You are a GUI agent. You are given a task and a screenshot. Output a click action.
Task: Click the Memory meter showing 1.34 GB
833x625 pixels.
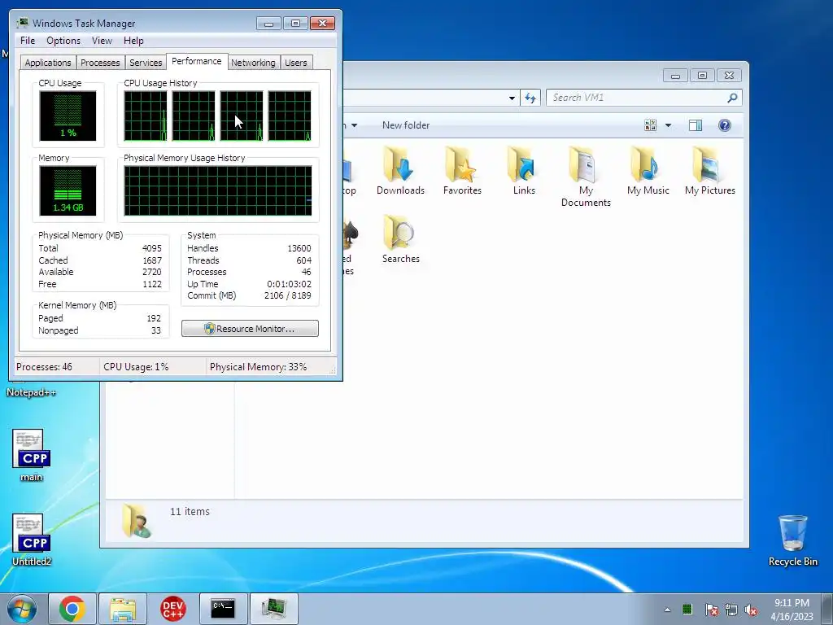click(x=68, y=190)
